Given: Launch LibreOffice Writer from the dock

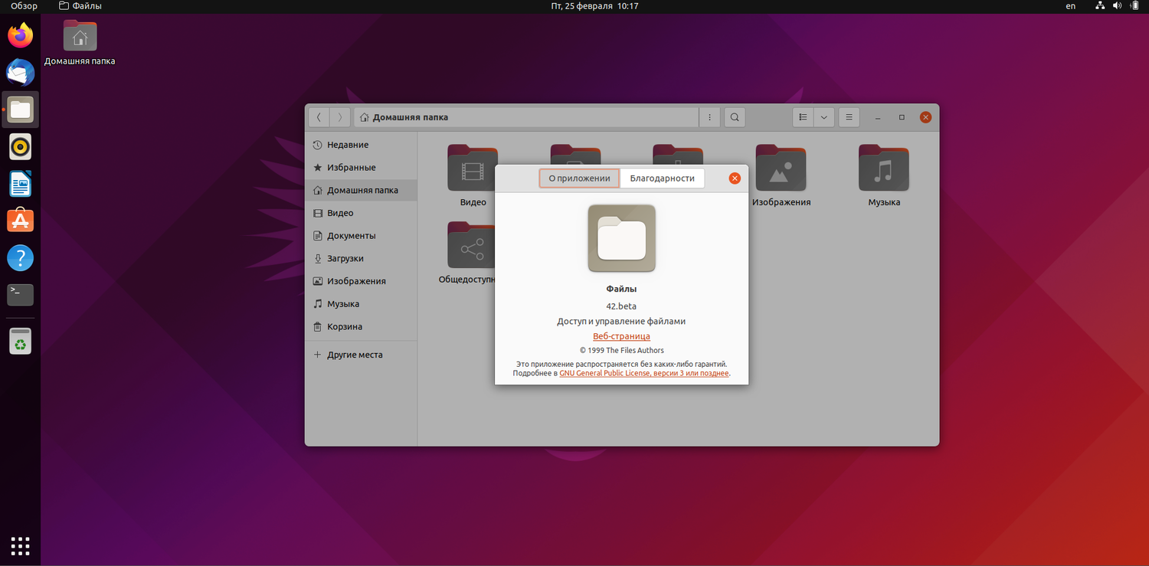Looking at the screenshot, I should 21,184.
